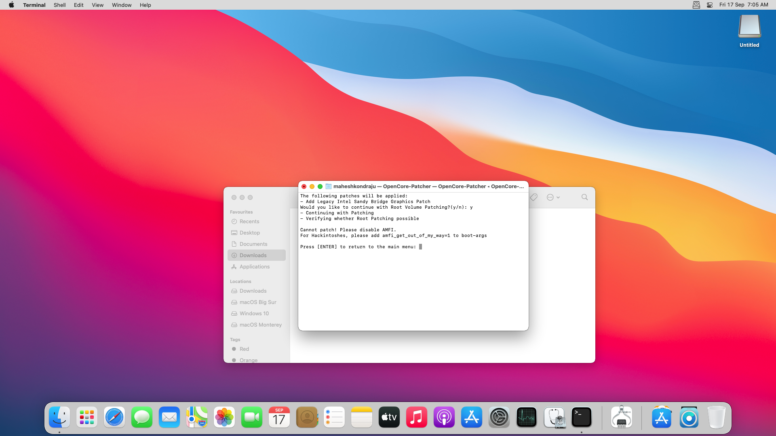
Task: Click the Terminal icon in the Dock
Action: pos(582,417)
